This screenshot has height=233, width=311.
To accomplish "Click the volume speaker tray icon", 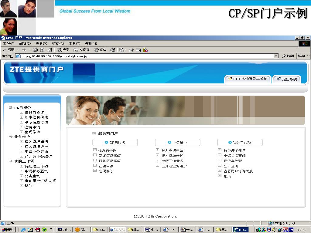I will 274,230.
